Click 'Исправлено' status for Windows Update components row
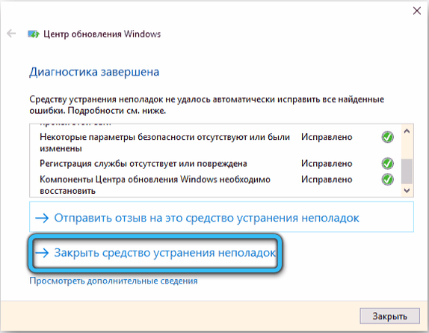 click(x=327, y=180)
